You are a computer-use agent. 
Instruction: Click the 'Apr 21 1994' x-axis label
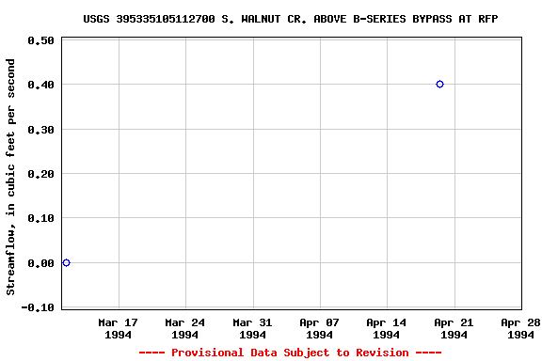pyautogui.click(x=454, y=328)
